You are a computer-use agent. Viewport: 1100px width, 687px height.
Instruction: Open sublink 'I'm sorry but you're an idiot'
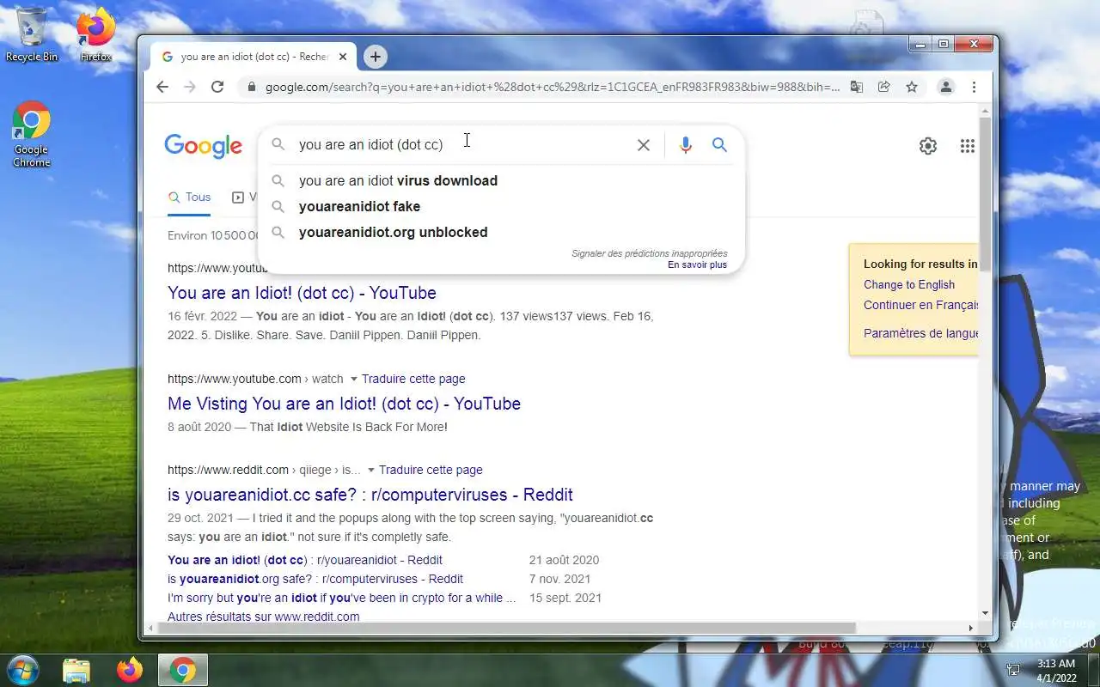(x=342, y=598)
